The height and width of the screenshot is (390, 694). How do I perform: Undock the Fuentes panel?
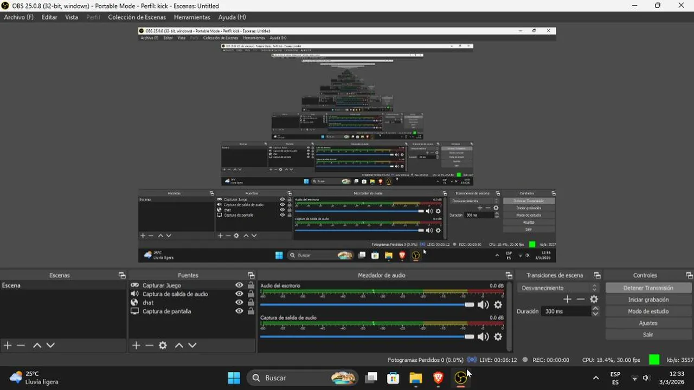251,275
